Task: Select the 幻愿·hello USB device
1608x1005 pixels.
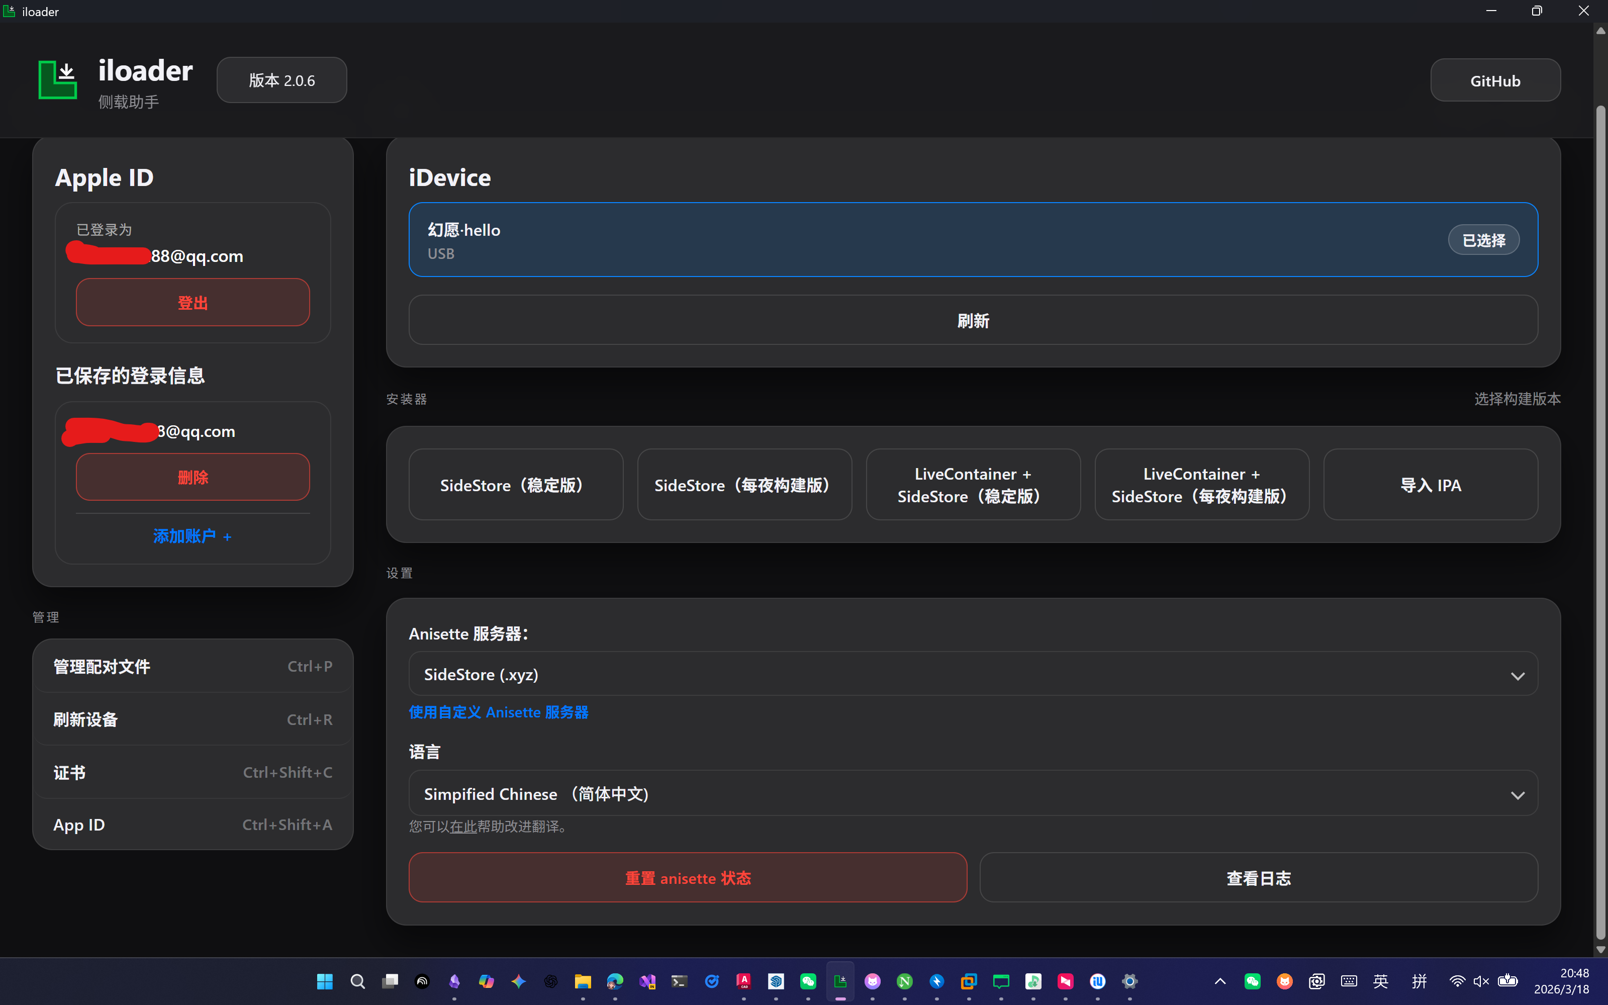Action: tap(973, 240)
